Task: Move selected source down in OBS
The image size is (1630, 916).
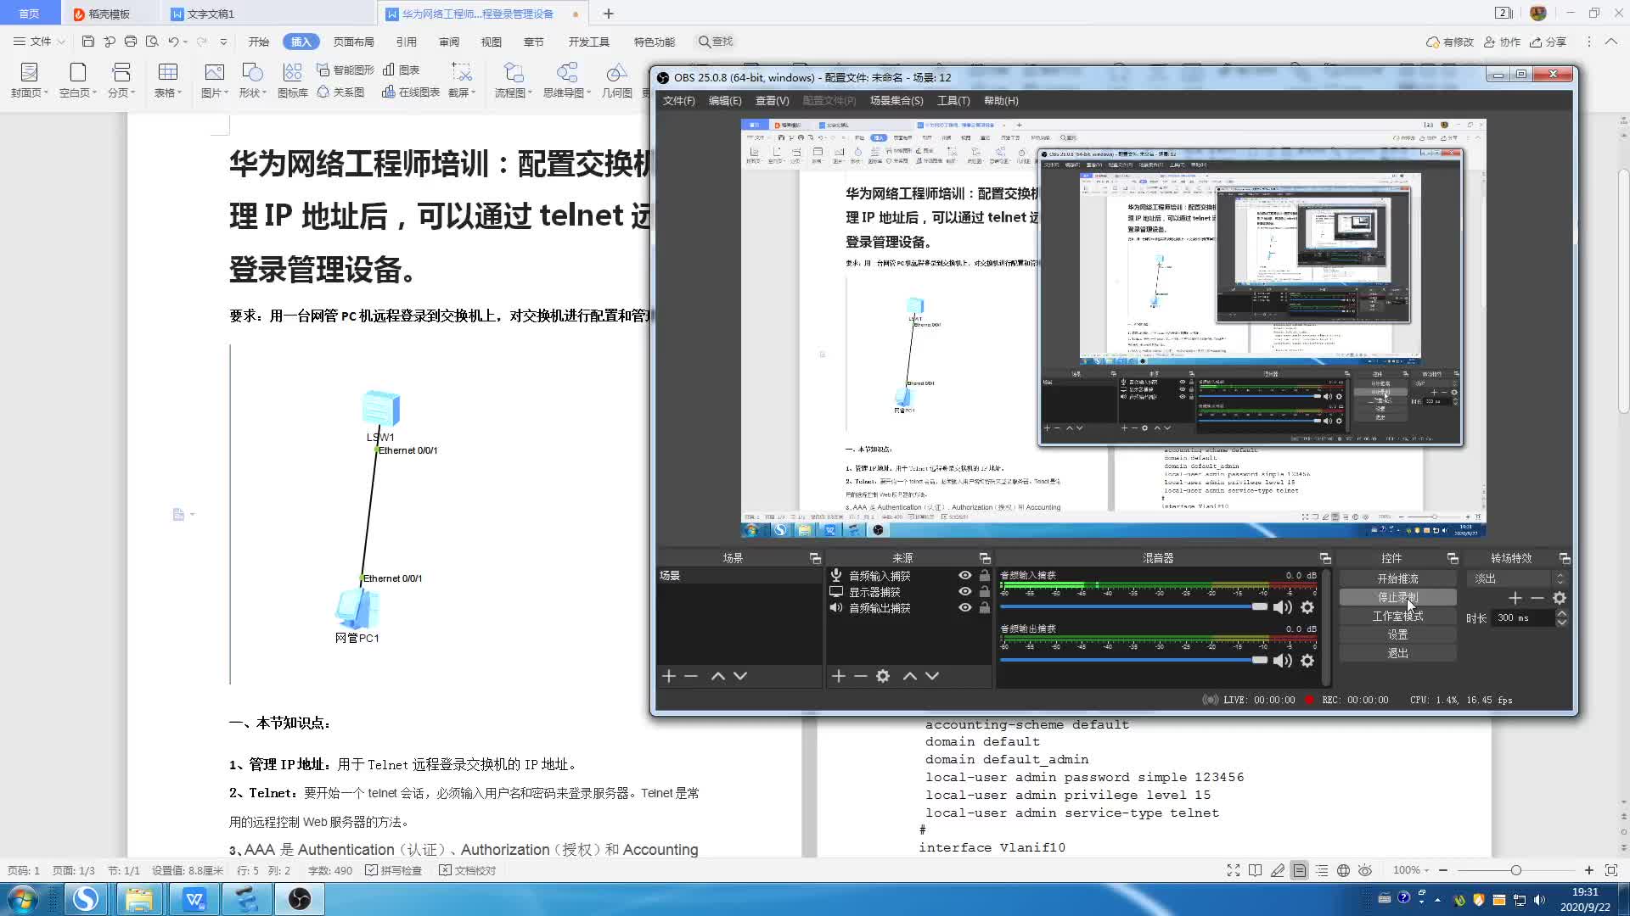Action: tap(932, 676)
